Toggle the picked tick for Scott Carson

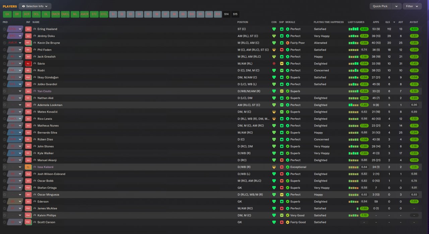click(5, 222)
